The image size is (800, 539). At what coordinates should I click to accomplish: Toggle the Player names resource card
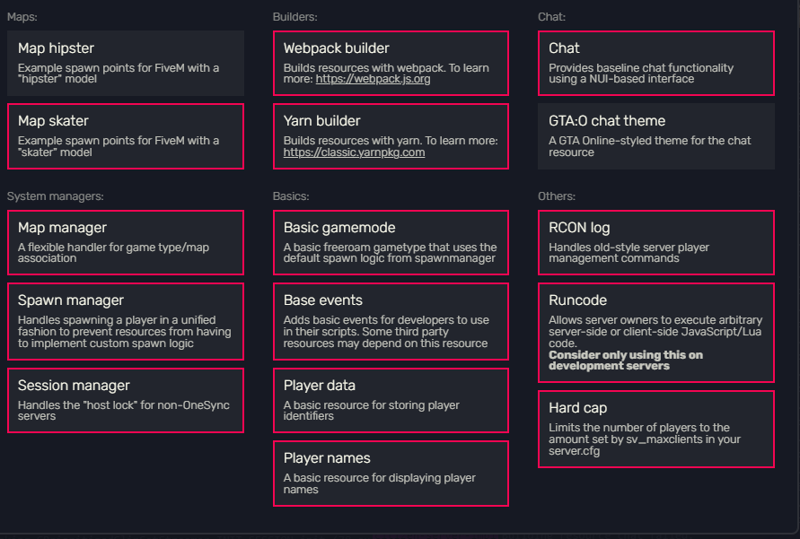tap(391, 474)
